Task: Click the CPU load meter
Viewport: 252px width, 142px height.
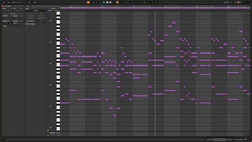Action: tap(241, 2)
